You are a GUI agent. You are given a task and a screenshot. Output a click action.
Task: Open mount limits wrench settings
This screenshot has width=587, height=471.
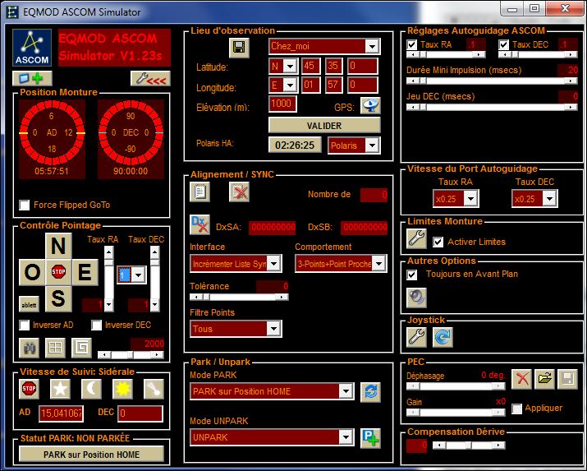[417, 240]
